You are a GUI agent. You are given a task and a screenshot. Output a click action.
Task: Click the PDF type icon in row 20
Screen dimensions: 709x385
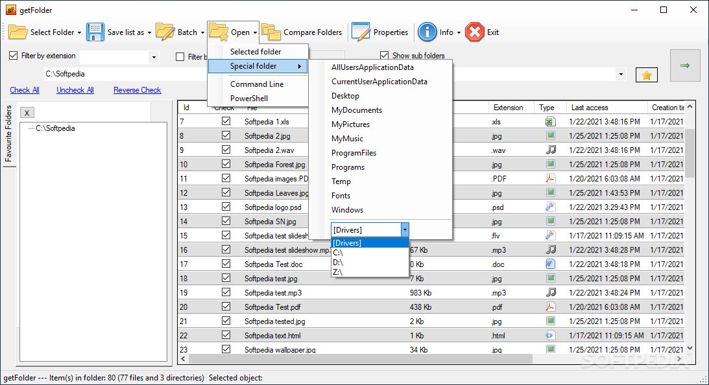550,307
